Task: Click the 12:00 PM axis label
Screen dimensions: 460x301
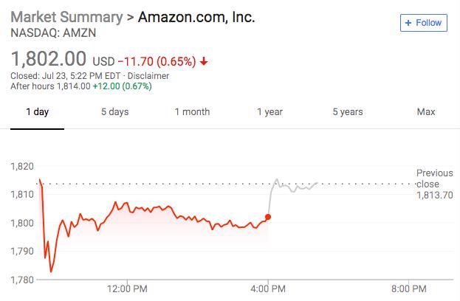Action: (x=127, y=288)
